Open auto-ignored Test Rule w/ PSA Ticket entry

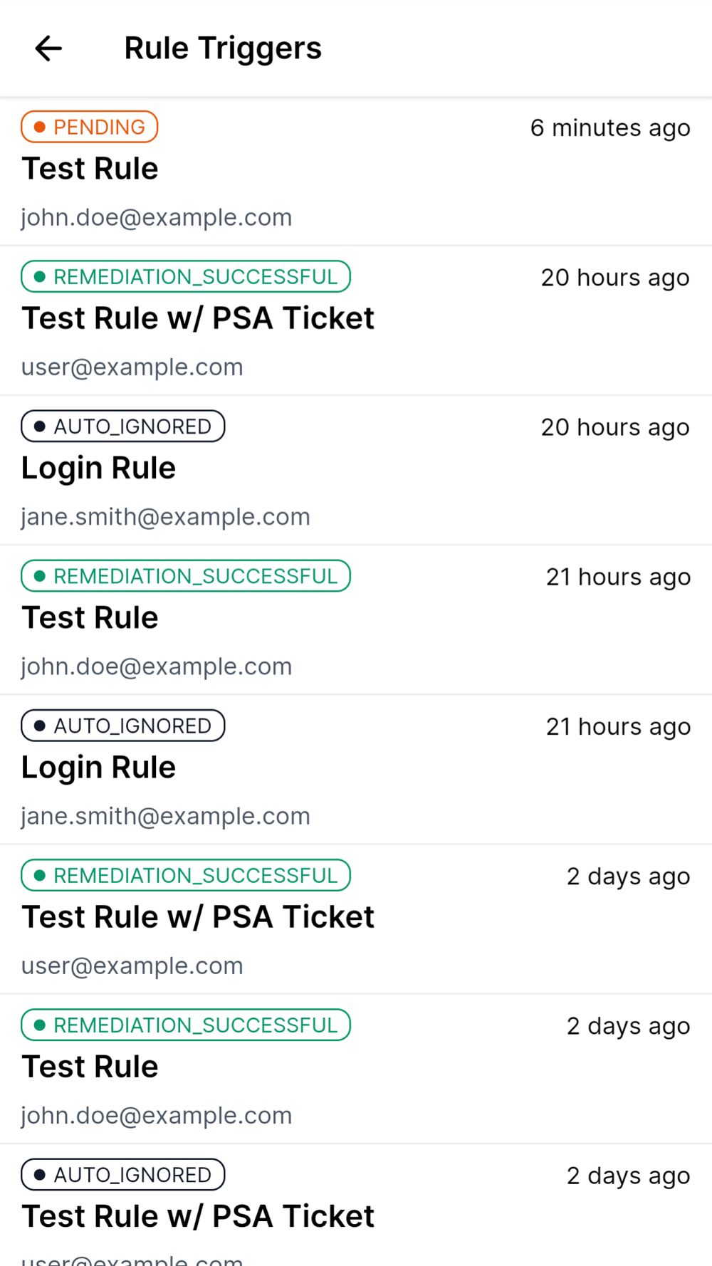pyautogui.click(x=356, y=1205)
